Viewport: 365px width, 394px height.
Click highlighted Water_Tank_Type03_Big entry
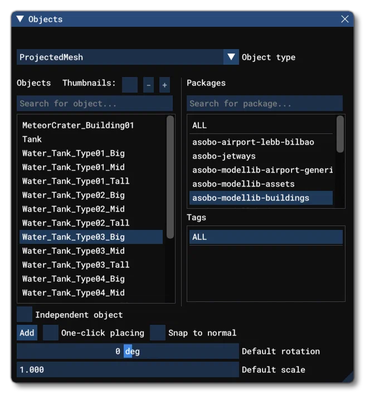tap(91, 237)
